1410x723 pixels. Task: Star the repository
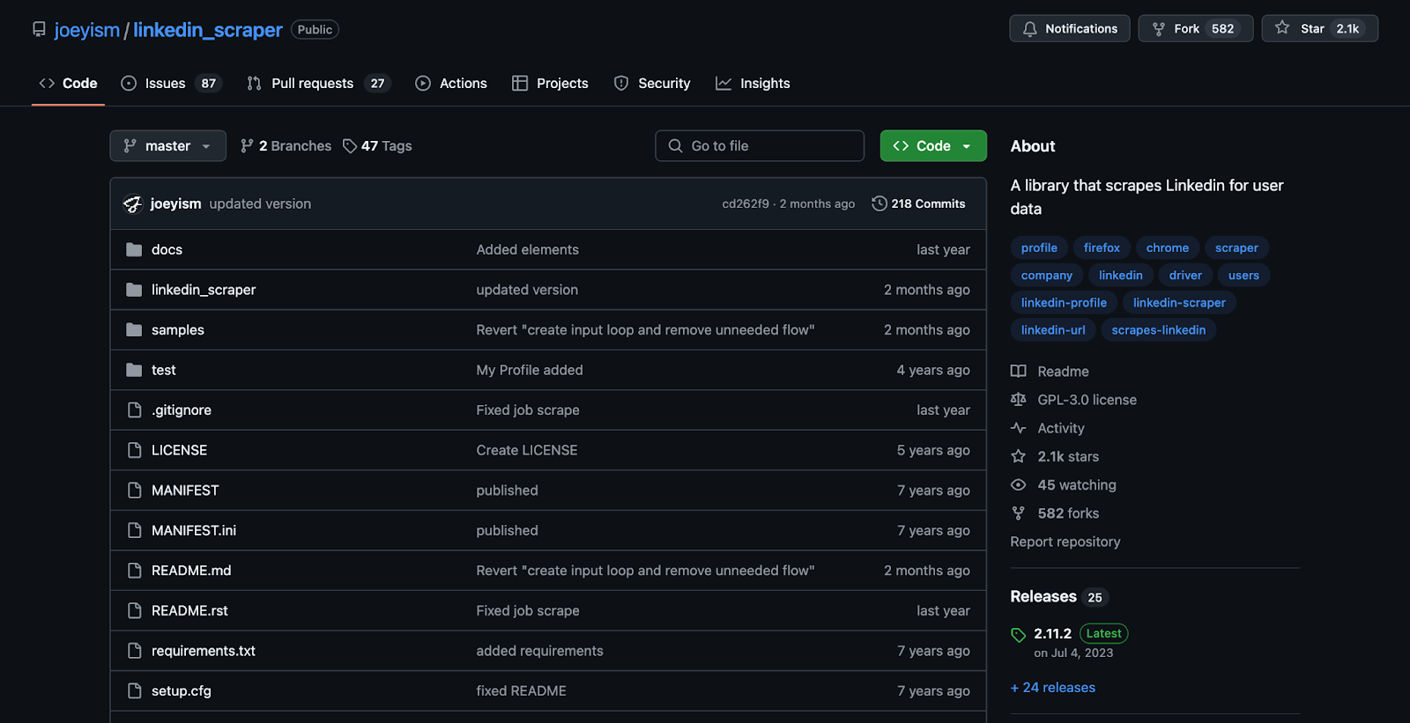pos(1320,29)
